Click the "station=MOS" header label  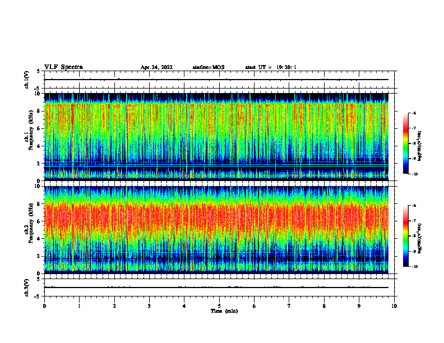click(x=209, y=67)
